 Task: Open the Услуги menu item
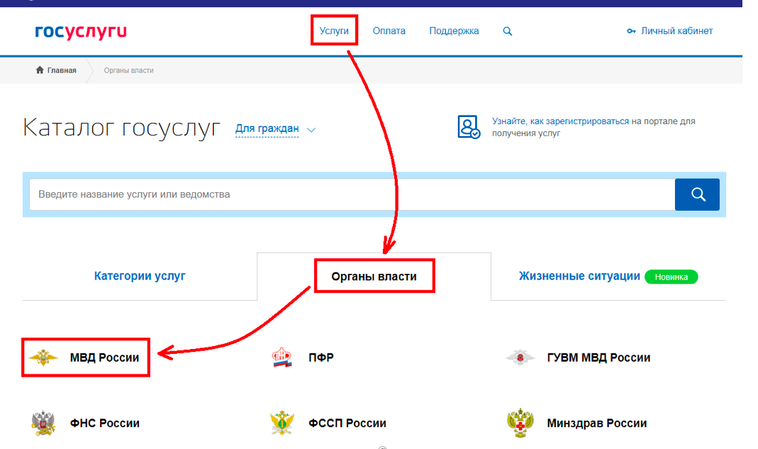pyautogui.click(x=334, y=31)
